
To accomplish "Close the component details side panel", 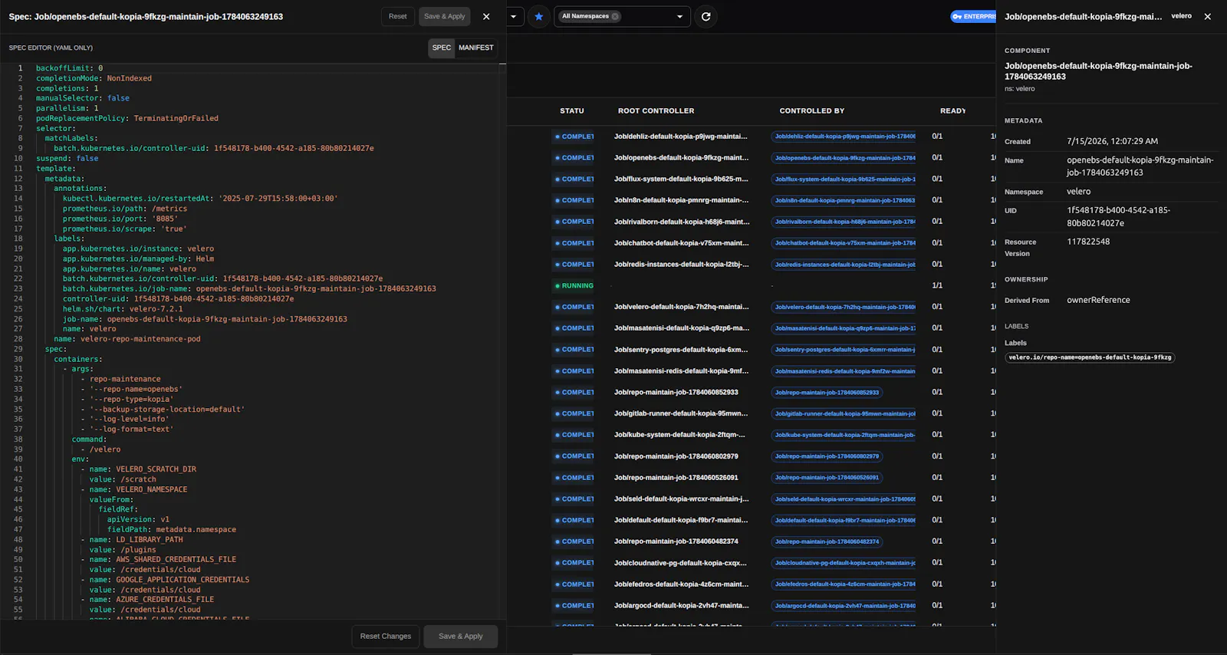I will click(x=1208, y=16).
